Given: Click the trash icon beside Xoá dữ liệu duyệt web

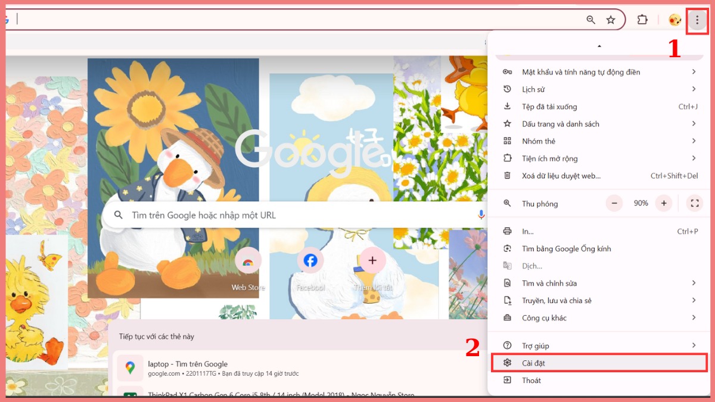Looking at the screenshot, I should (507, 176).
